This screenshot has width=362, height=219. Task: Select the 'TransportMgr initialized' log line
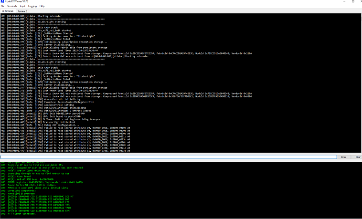point(37,122)
